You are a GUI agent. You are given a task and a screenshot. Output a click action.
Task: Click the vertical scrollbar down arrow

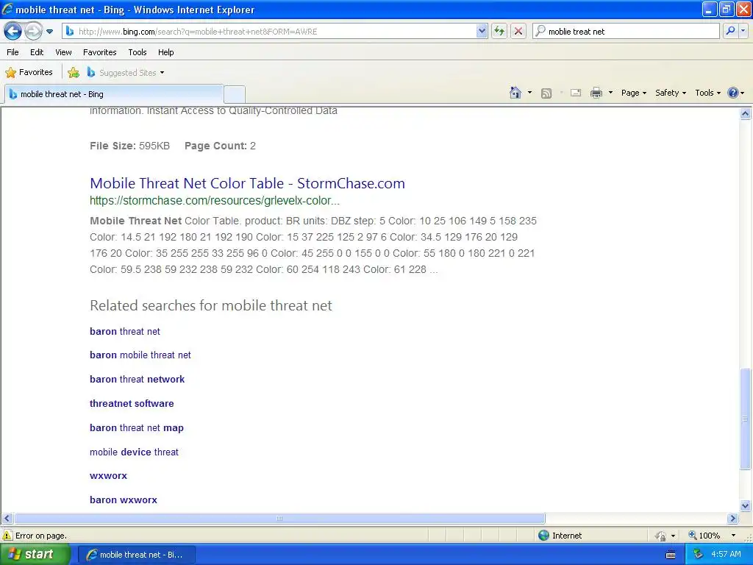click(746, 505)
